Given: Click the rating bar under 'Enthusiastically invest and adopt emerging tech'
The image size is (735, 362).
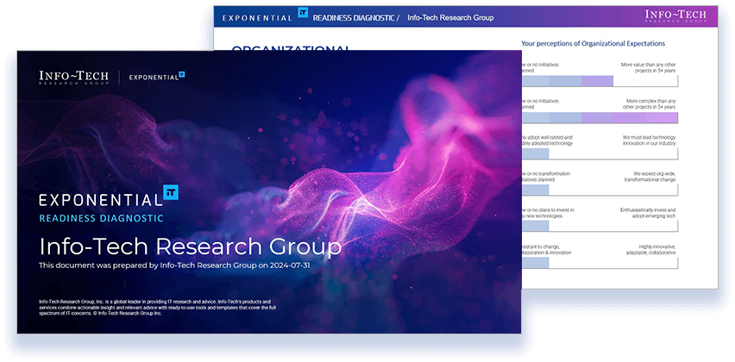Looking at the screenshot, I should point(600,226).
